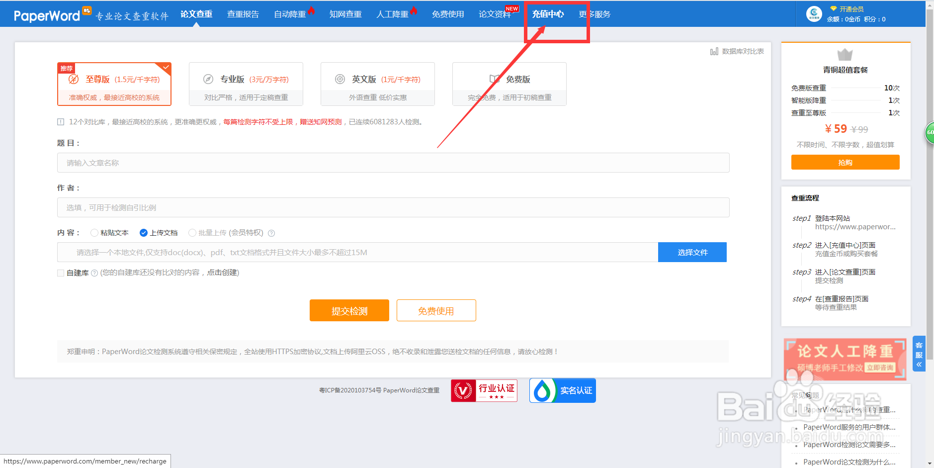Click the green 60 floating badge
Image resolution: width=934 pixels, height=468 pixels.
(x=930, y=133)
